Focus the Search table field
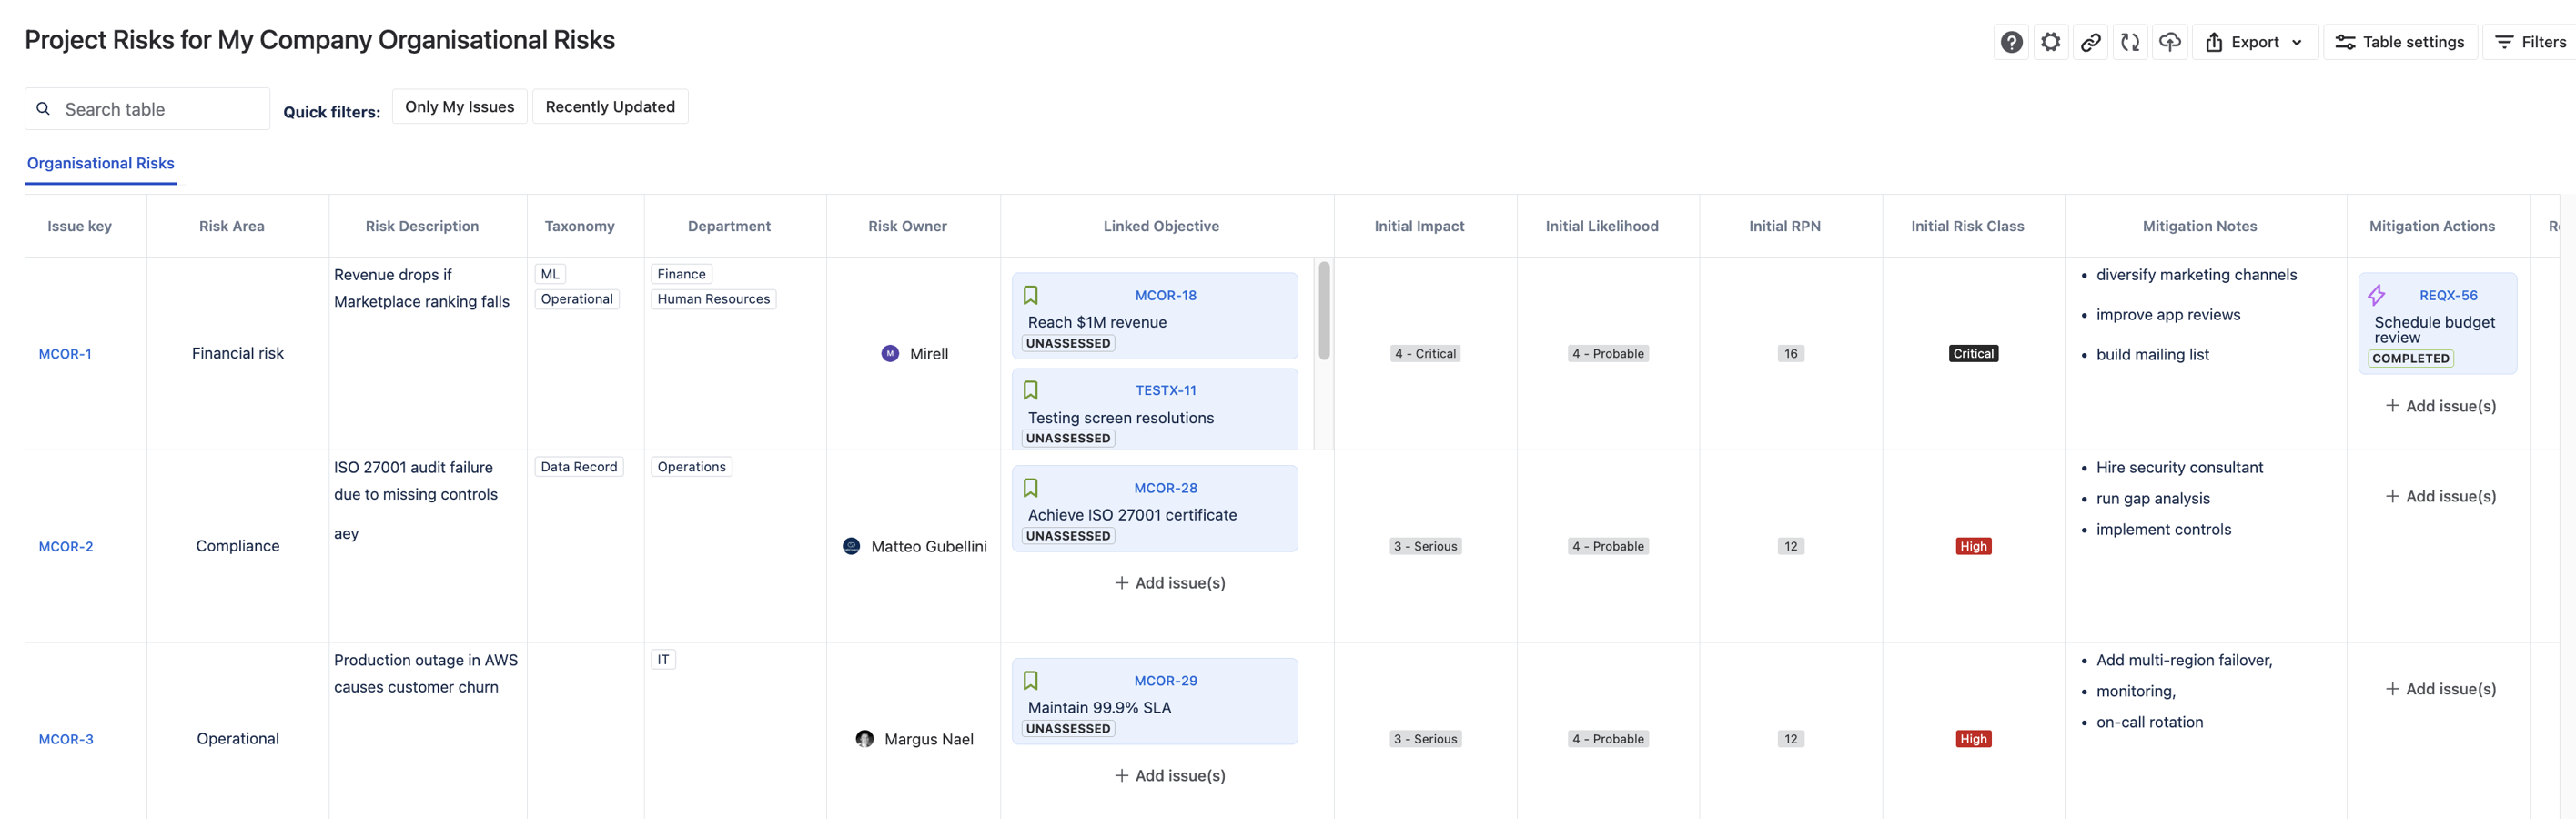2576x819 pixels. click(x=147, y=109)
